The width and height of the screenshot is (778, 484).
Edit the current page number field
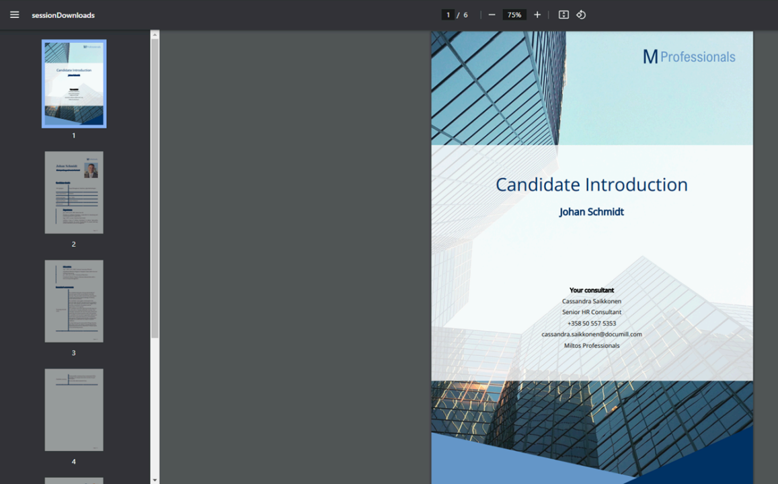[448, 15]
